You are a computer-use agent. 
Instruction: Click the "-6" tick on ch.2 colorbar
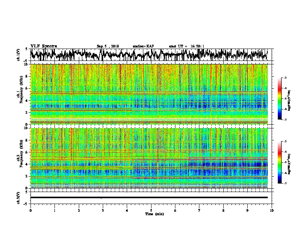click(x=285, y=173)
